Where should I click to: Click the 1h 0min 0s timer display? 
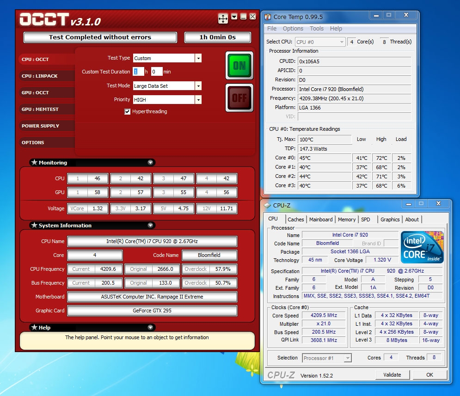point(217,37)
